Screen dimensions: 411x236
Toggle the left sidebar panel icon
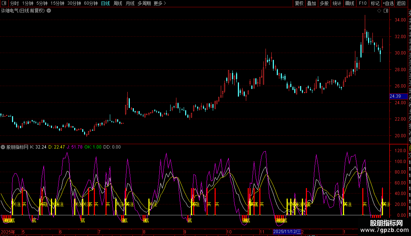5,3
